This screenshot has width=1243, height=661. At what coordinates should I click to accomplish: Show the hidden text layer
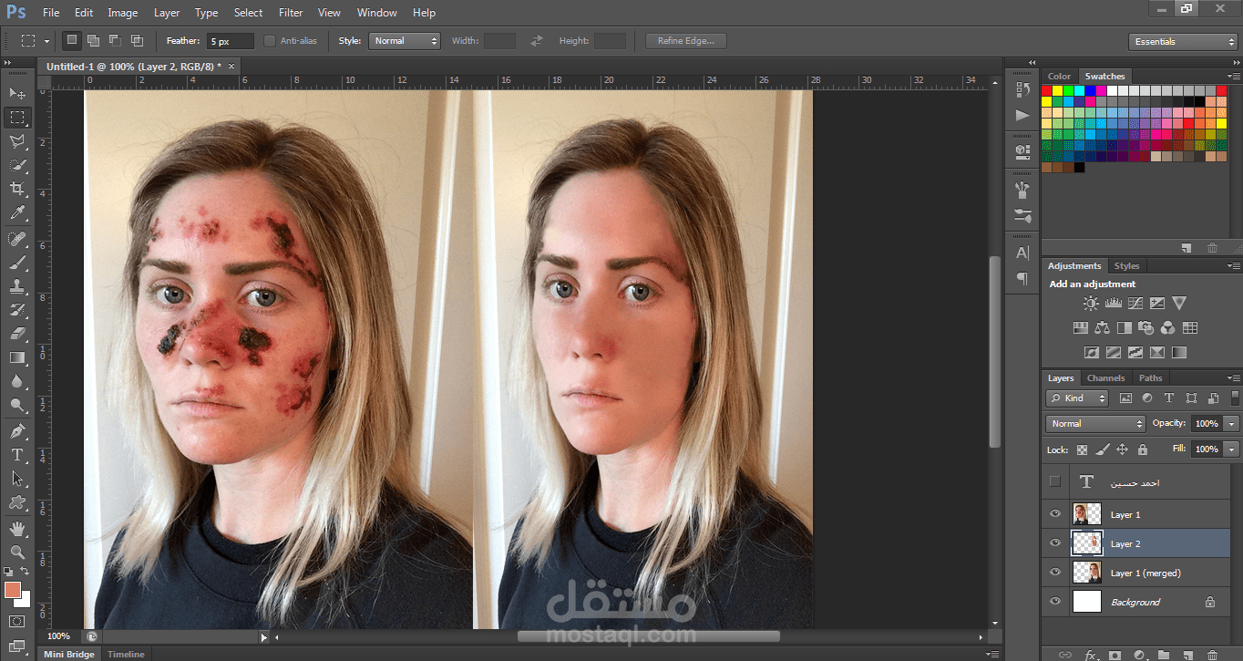[x=1055, y=481]
